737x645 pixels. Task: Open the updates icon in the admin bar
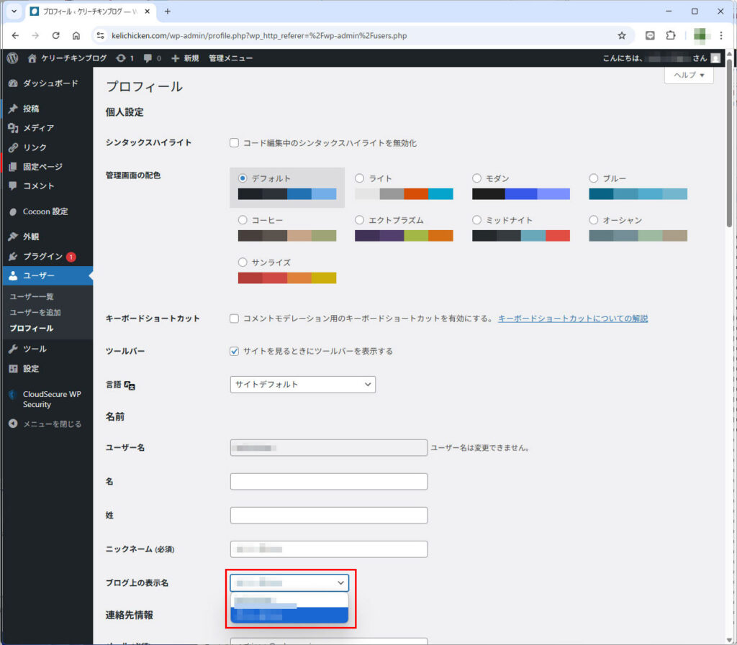point(121,58)
